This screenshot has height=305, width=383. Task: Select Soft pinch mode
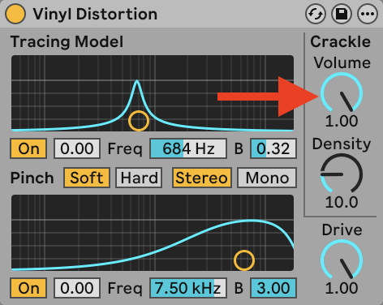(x=87, y=178)
